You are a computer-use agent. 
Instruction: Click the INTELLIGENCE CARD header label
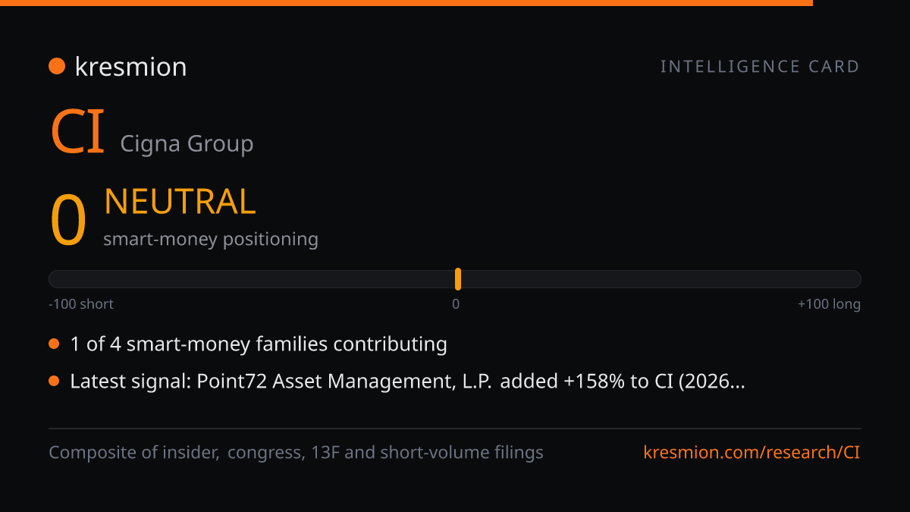pyautogui.click(x=760, y=67)
